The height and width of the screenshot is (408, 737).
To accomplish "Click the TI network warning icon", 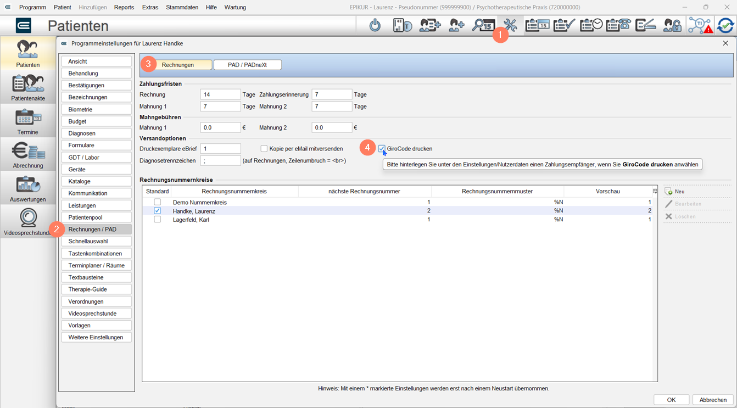I will point(700,25).
